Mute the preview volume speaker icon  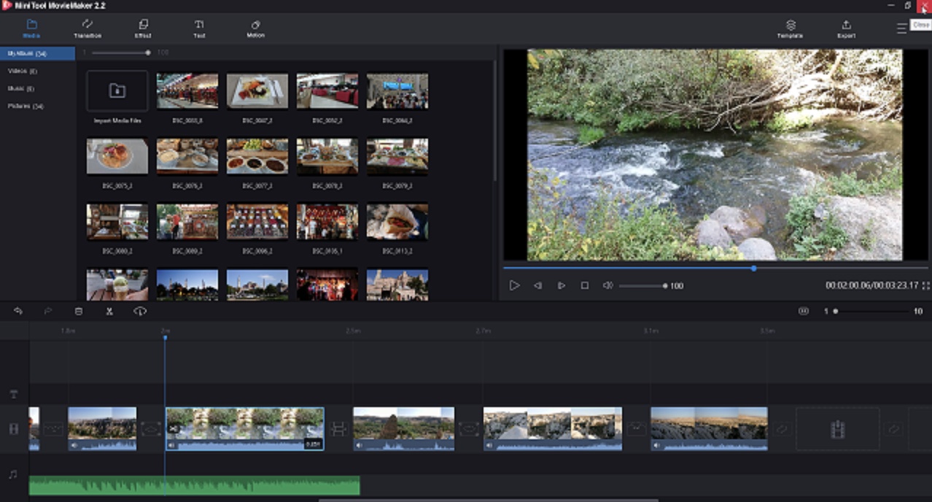607,285
